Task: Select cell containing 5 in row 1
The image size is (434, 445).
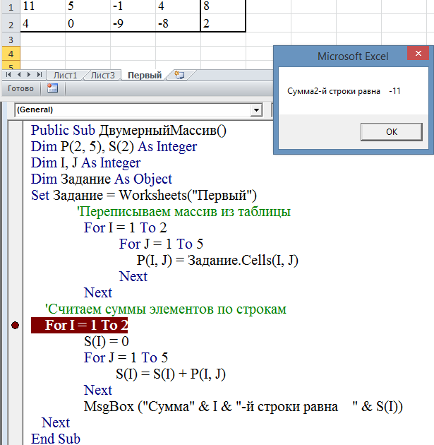Action: tap(88, 6)
